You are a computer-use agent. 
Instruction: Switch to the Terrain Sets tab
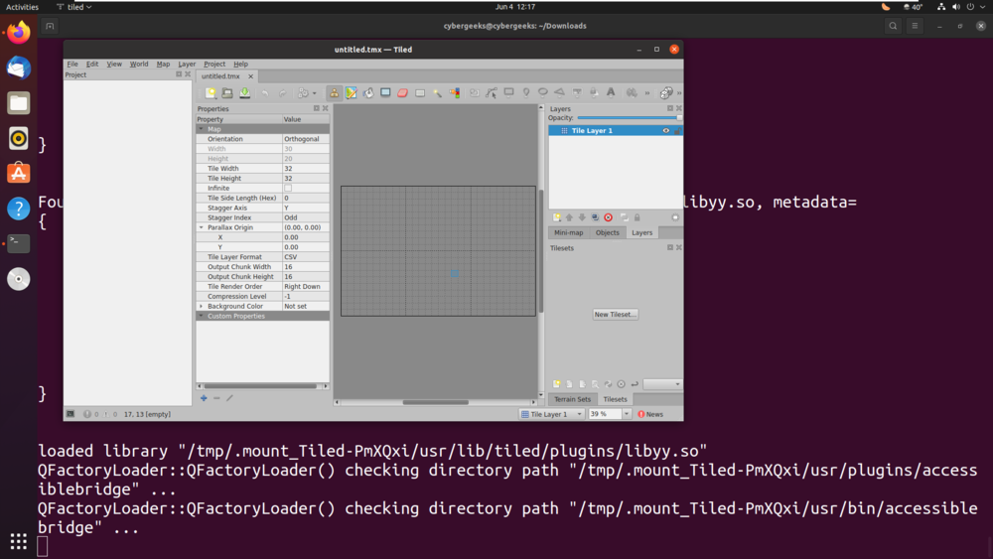[572, 399]
